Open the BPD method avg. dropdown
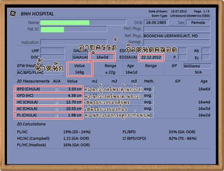 click(x=148, y=89)
